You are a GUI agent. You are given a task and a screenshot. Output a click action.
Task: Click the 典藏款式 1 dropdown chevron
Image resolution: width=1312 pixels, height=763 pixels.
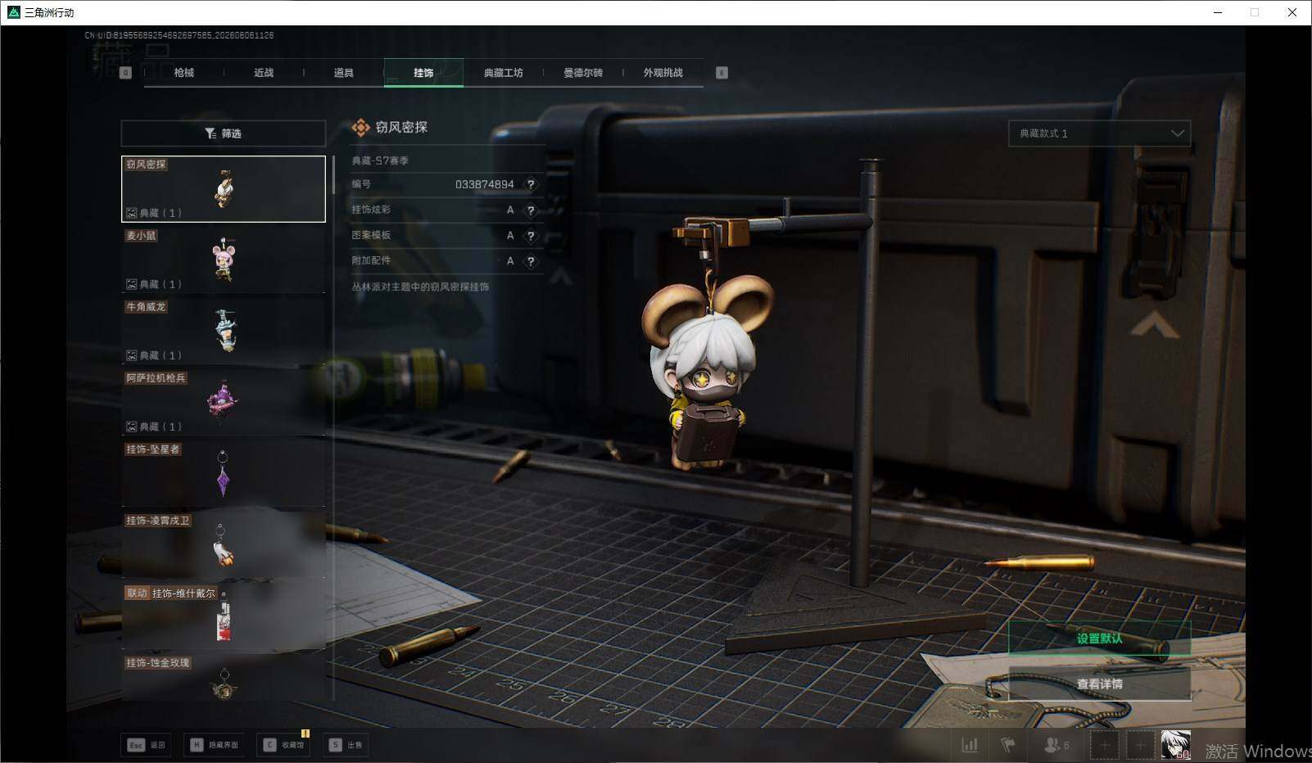click(1178, 133)
